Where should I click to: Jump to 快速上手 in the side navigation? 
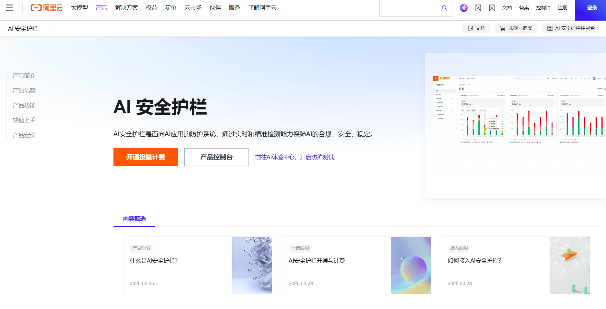point(24,120)
